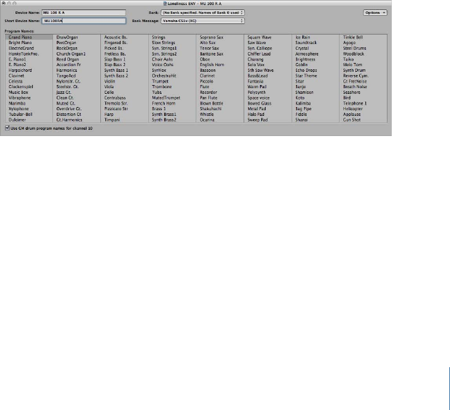Select the 'Kalimba' program
This screenshot has width=450, height=410.
(x=303, y=103)
